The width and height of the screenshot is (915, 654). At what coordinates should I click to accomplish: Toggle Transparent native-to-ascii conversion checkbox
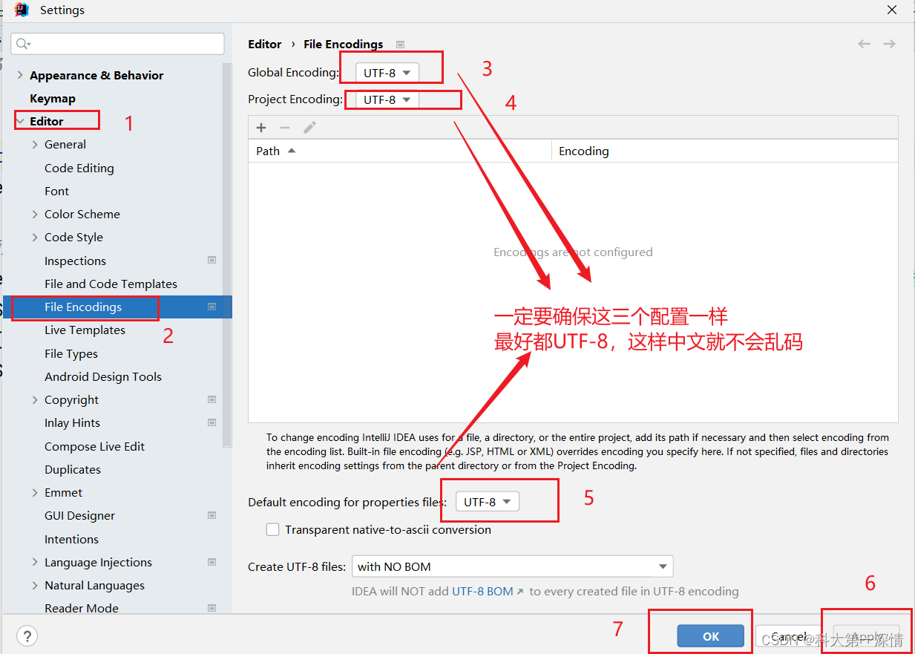tap(273, 529)
